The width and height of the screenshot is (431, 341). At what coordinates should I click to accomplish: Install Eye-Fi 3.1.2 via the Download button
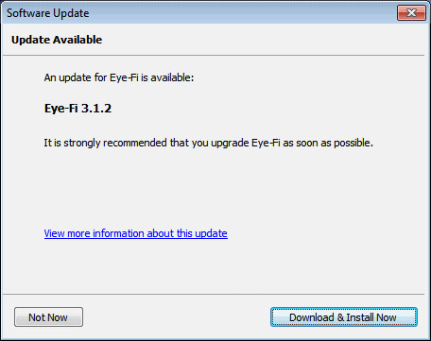point(344,317)
